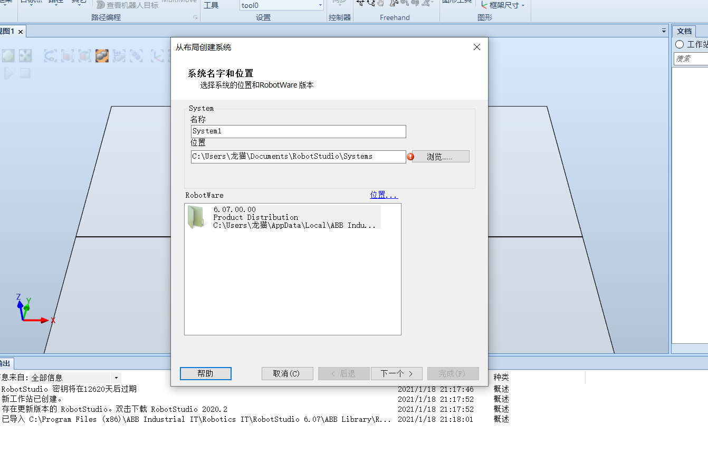Click the Stop simulation icon in viewport
The image size is (708, 463).
25,73
